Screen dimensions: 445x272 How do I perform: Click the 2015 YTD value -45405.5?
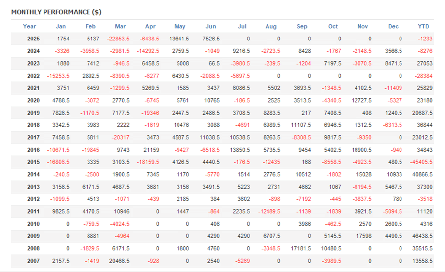click(x=421, y=162)
